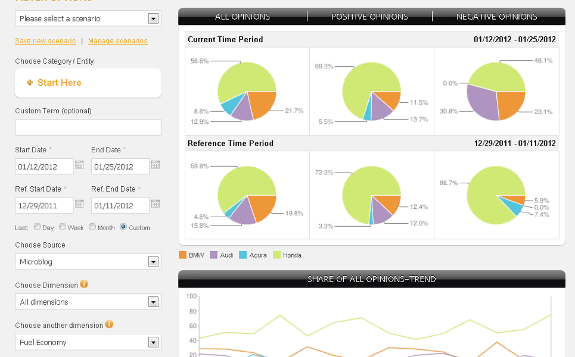
Task: Click the BMW orange legend swatch
Action: point(183,255)
